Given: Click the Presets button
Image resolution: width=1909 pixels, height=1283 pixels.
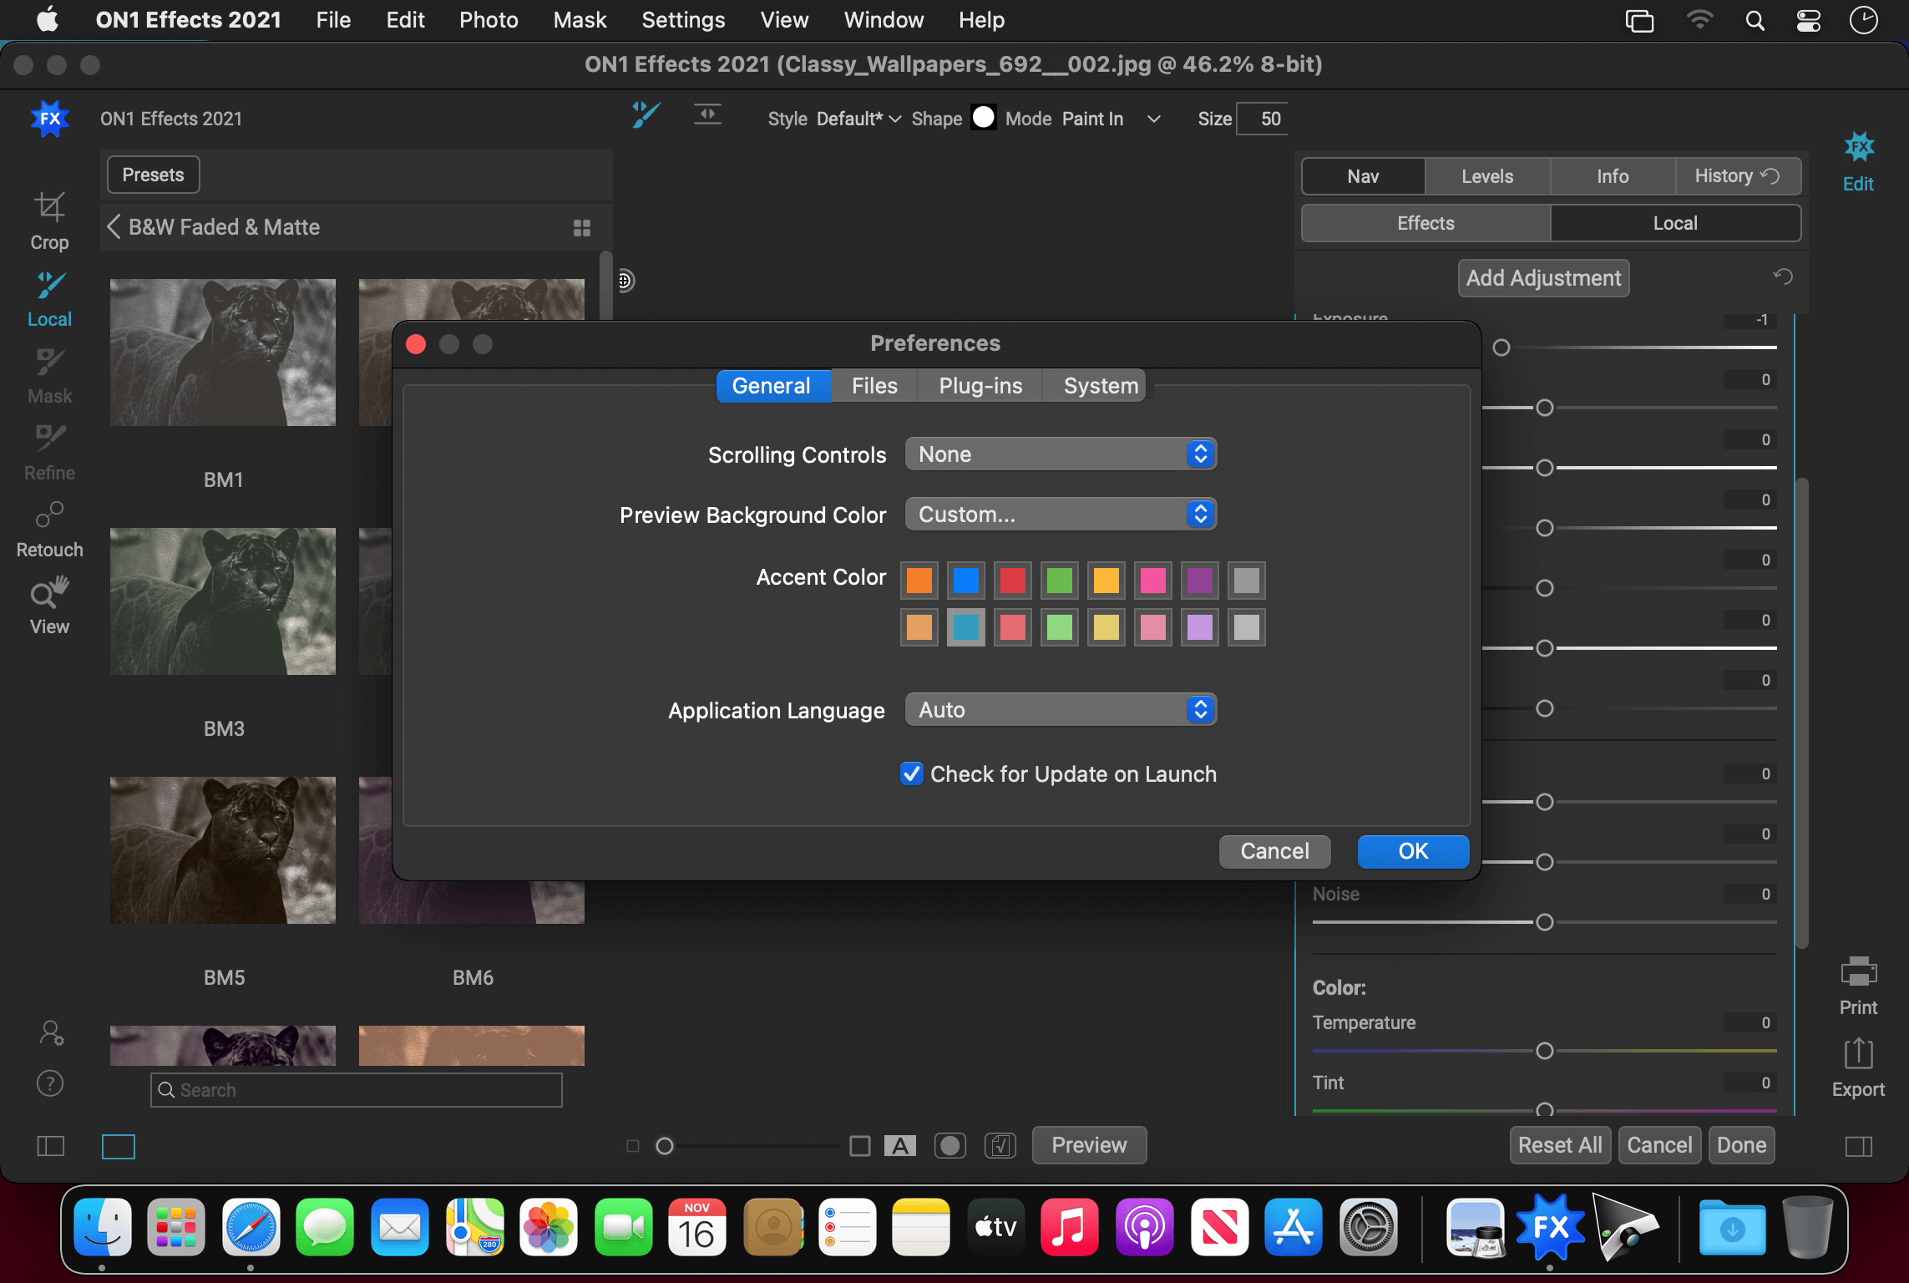Looking at the screenshot, I should (153, 175).
